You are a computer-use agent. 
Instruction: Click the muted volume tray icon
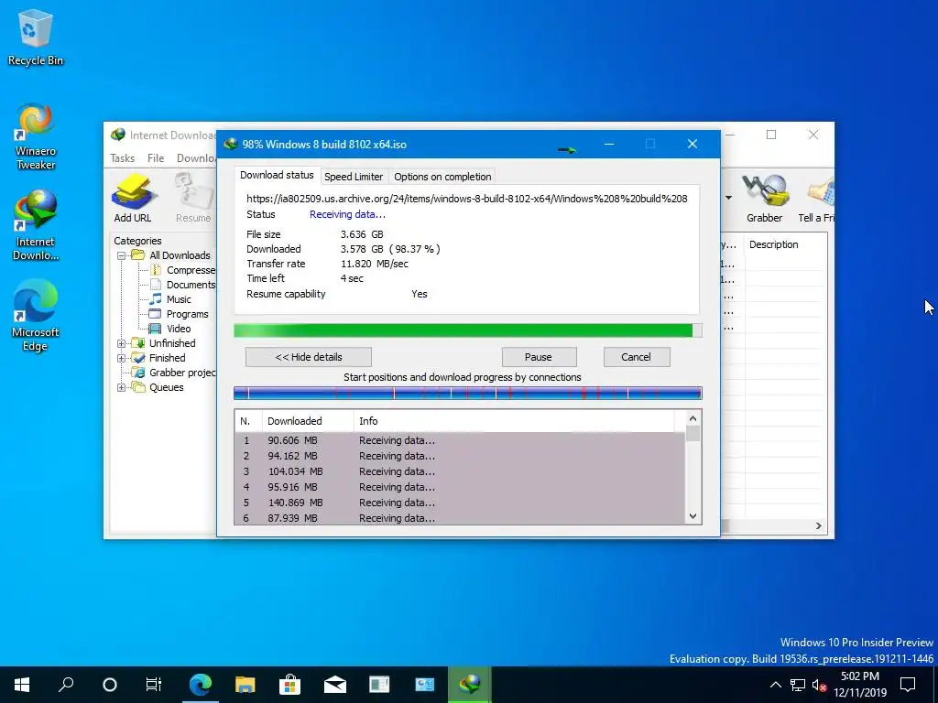click(x=820, y=685)
